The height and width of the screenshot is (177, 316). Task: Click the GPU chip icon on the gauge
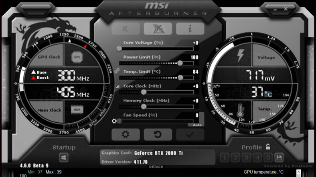[77, 57]
